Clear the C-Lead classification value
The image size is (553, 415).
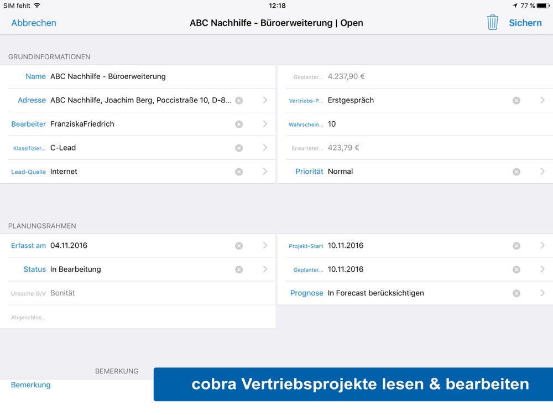coord(239,148)
